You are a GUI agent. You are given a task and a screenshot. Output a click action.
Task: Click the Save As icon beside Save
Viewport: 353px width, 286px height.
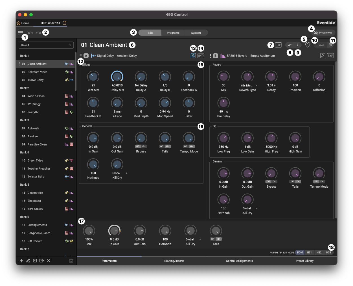coord(330,45)
